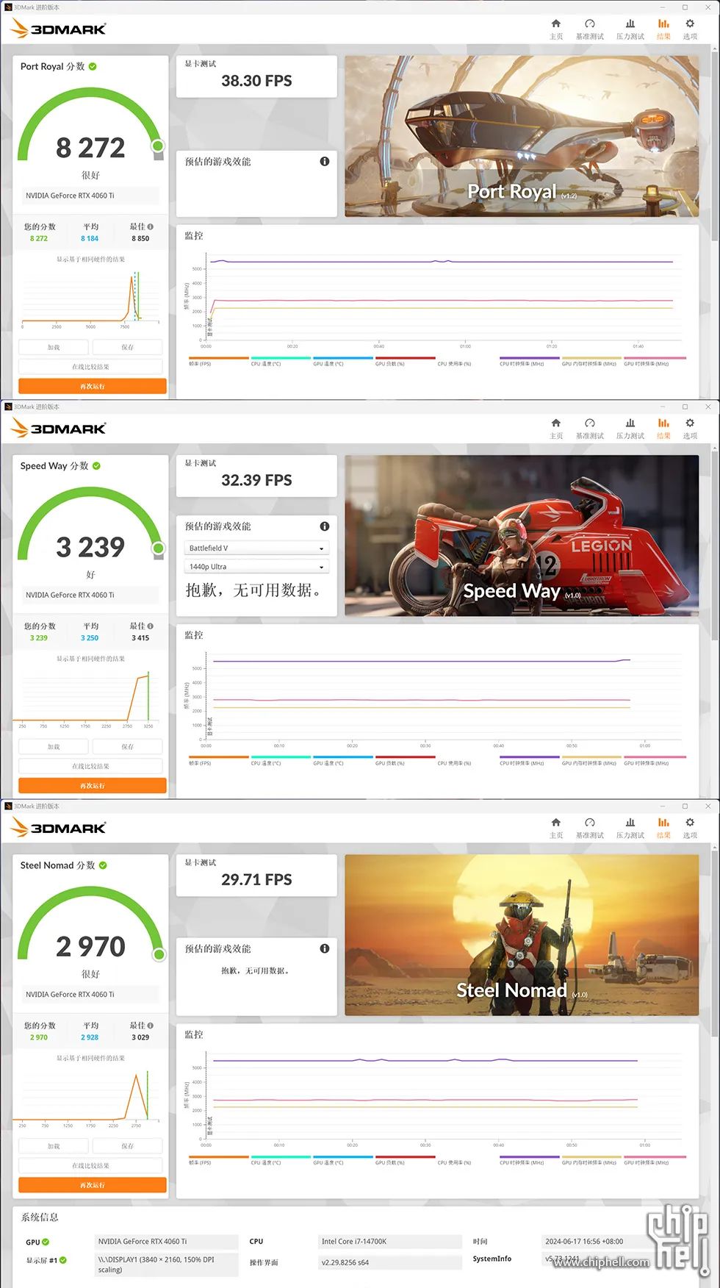
Task: Click the green check beside Steel Nomad 分数
Action: point(103,865)
